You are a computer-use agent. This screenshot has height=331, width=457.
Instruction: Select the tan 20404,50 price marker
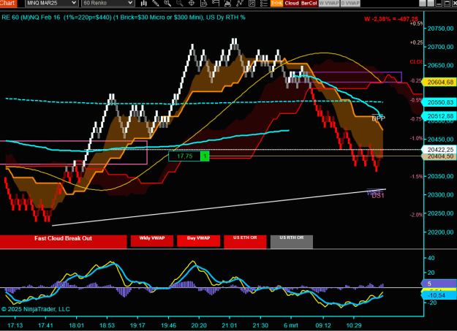pyautogui.click(x=439, y=156)
